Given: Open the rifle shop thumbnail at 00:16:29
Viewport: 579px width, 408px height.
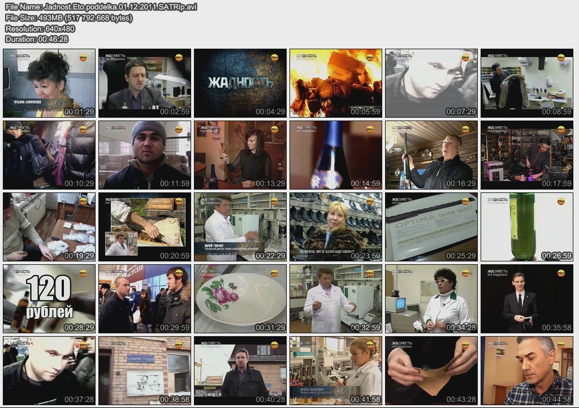Looking at the screenshot, I should [x=431, y=155].
